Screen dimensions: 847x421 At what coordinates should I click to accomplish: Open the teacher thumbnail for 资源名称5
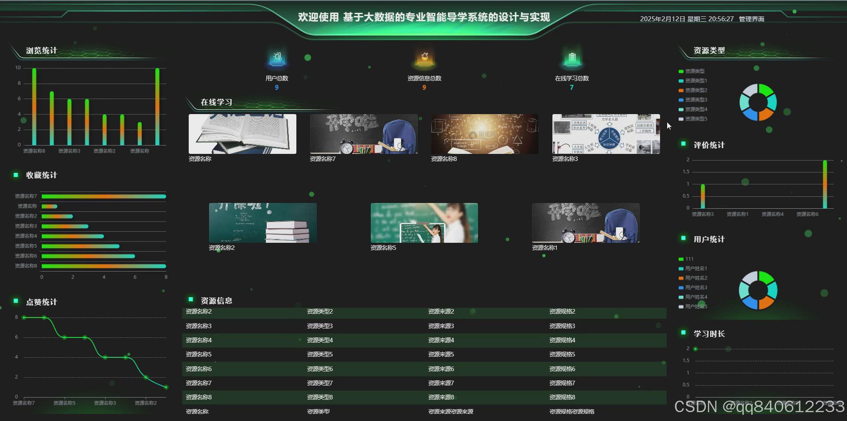pyautogui.click(x=424, y=223)
